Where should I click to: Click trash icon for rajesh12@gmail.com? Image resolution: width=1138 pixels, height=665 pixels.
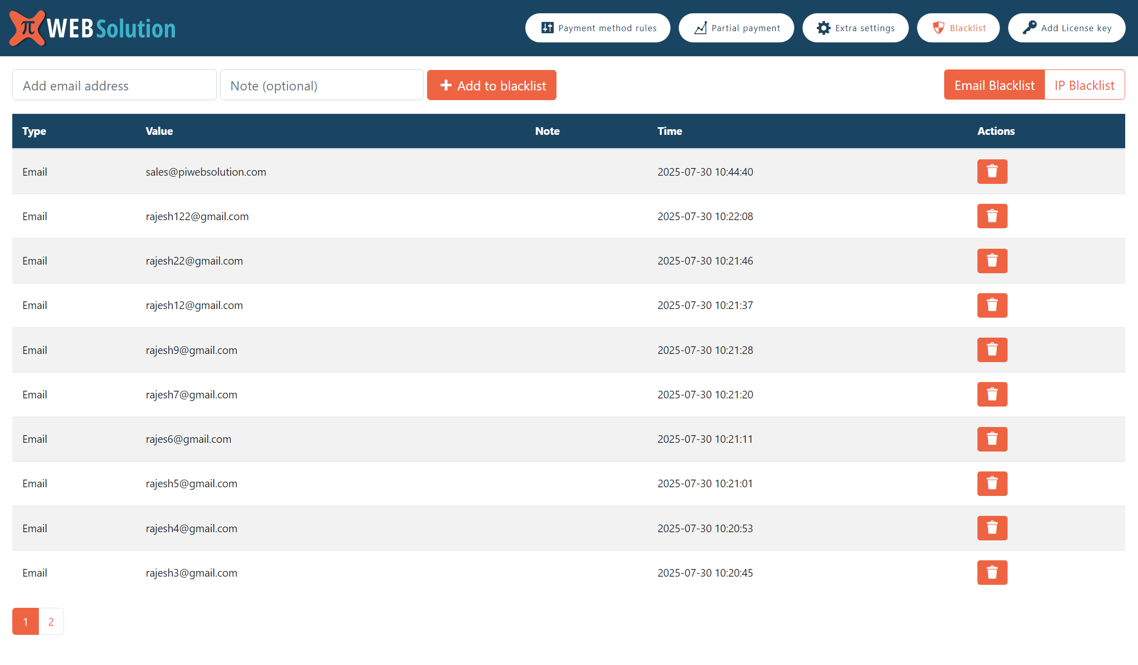click(x=992, y=305)
